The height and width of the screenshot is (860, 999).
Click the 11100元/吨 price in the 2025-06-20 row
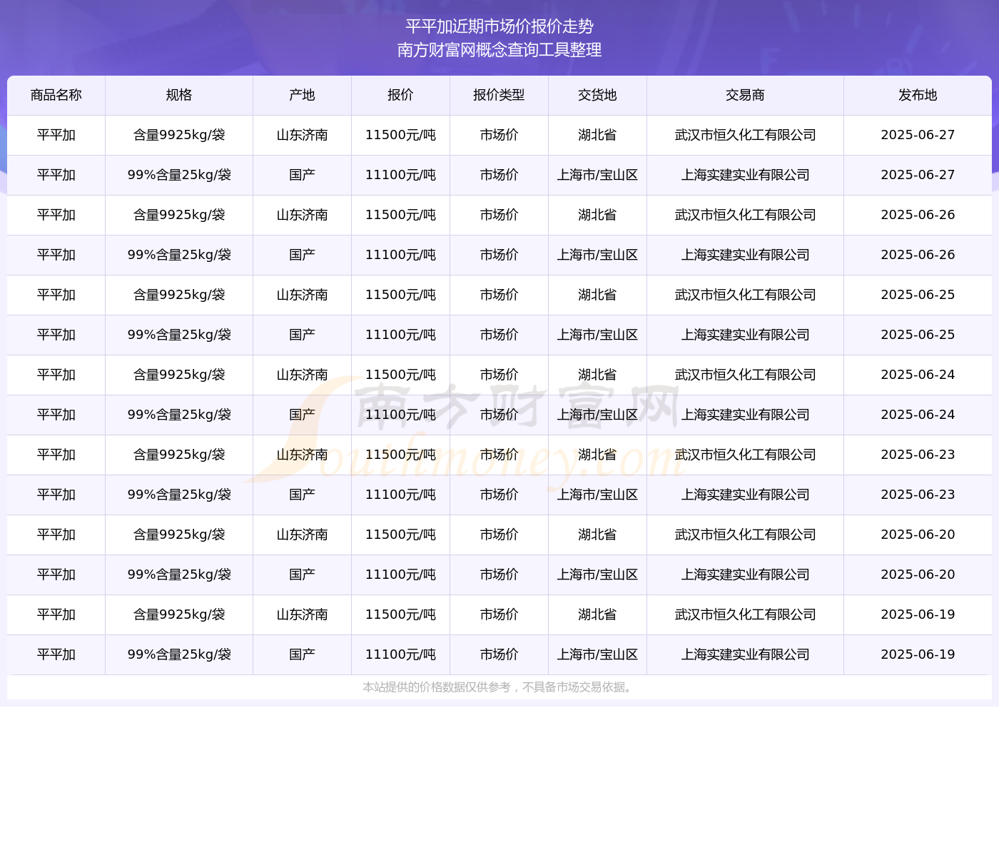tap(401, 575)
